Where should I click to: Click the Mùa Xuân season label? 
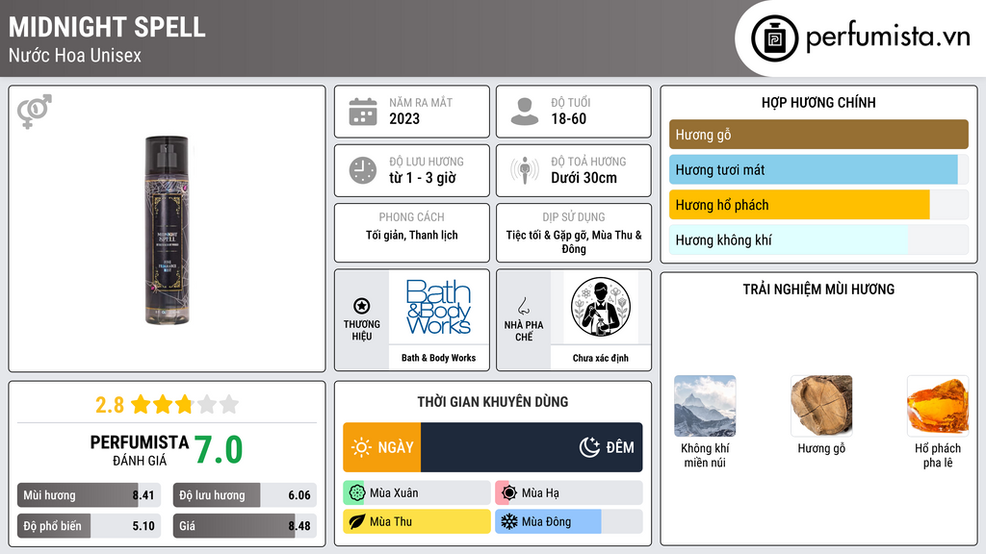tap(394, 493)
